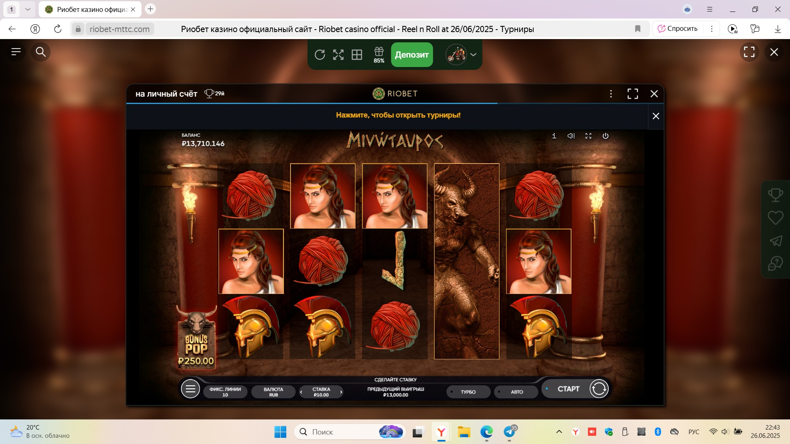Click the reload game icon
Image resolution: width=790 pixels, height=444 pixels.
[x=320, y=55]
